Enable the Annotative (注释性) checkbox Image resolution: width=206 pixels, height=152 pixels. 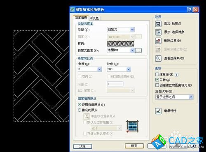[x=157, y=74]
